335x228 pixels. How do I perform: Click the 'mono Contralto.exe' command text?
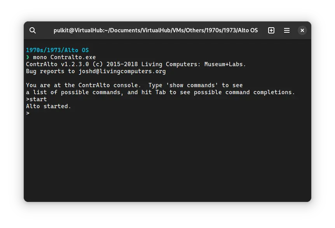coord(64,57)
